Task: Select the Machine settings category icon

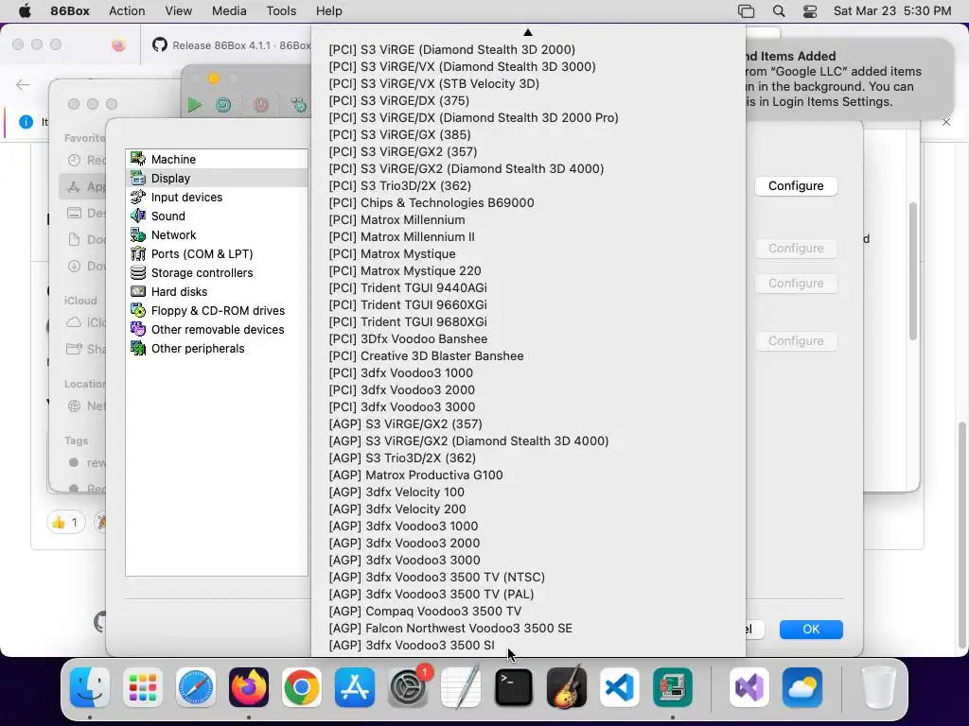Action: [138, 159]
